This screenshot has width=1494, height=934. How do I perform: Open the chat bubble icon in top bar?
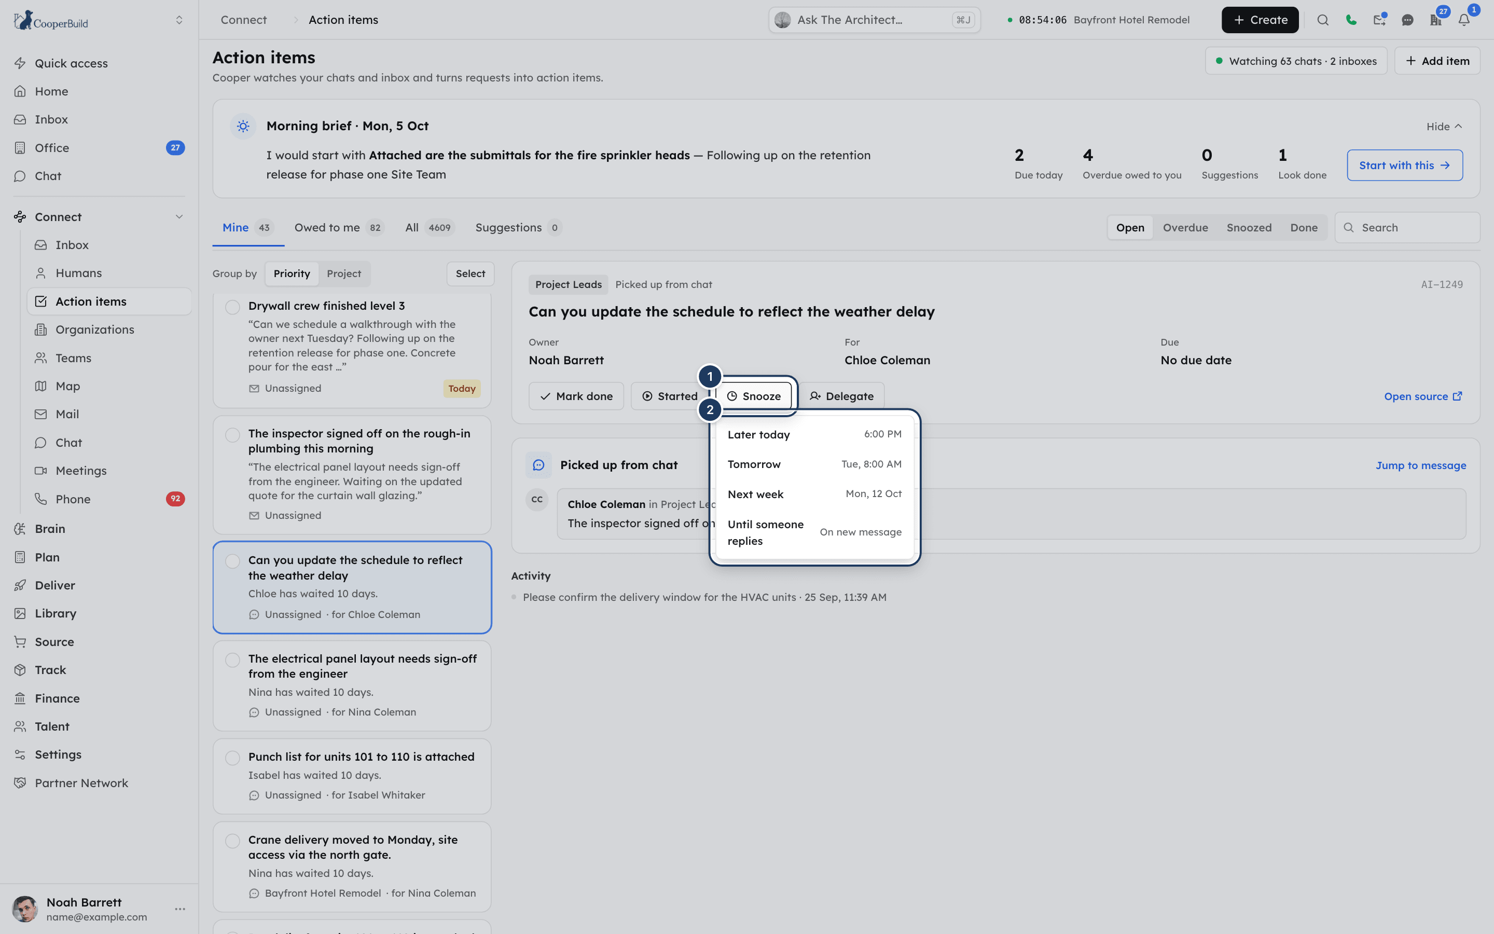[1407, 20]
